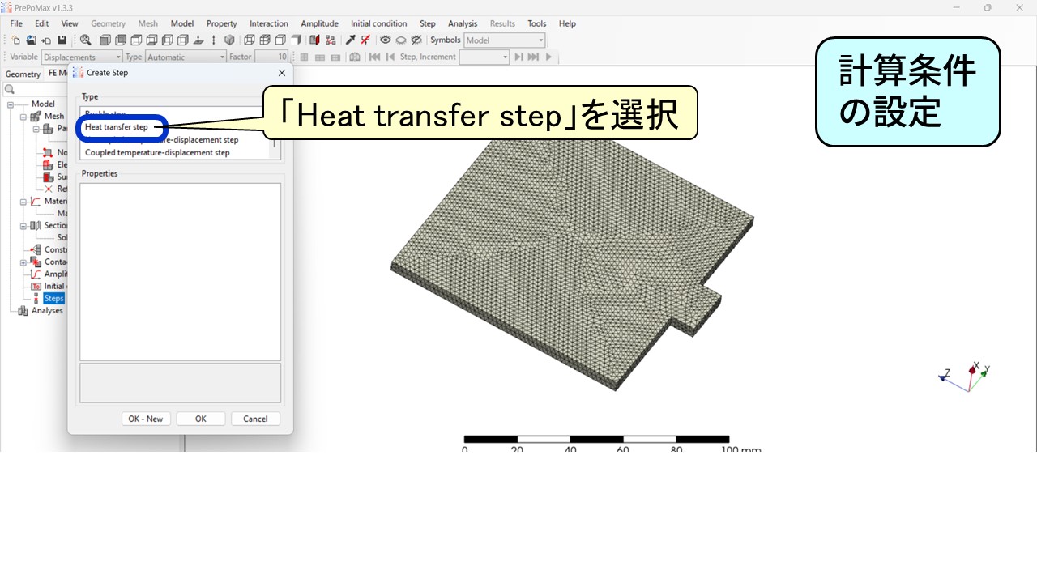Collapse the Sections tree node
This screenshot has width=1037, height=583.
[23, 225]
